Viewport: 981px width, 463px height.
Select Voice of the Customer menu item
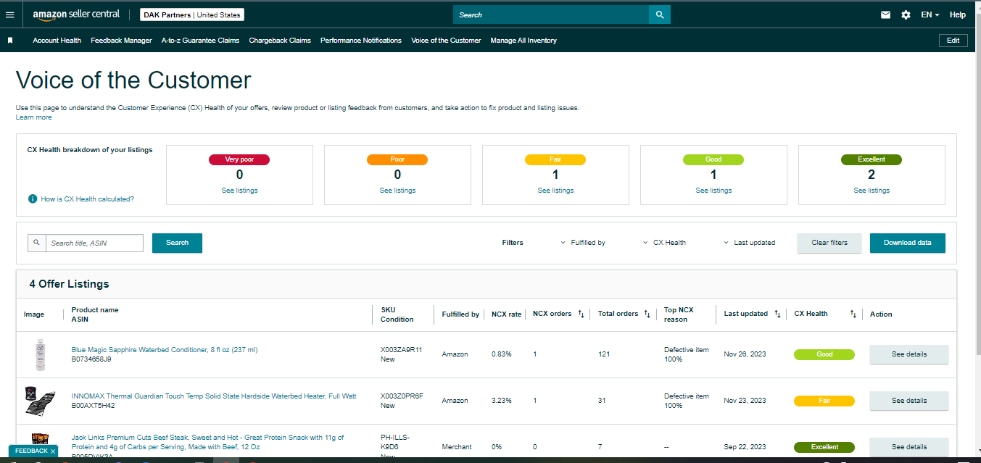coord(446,41)
